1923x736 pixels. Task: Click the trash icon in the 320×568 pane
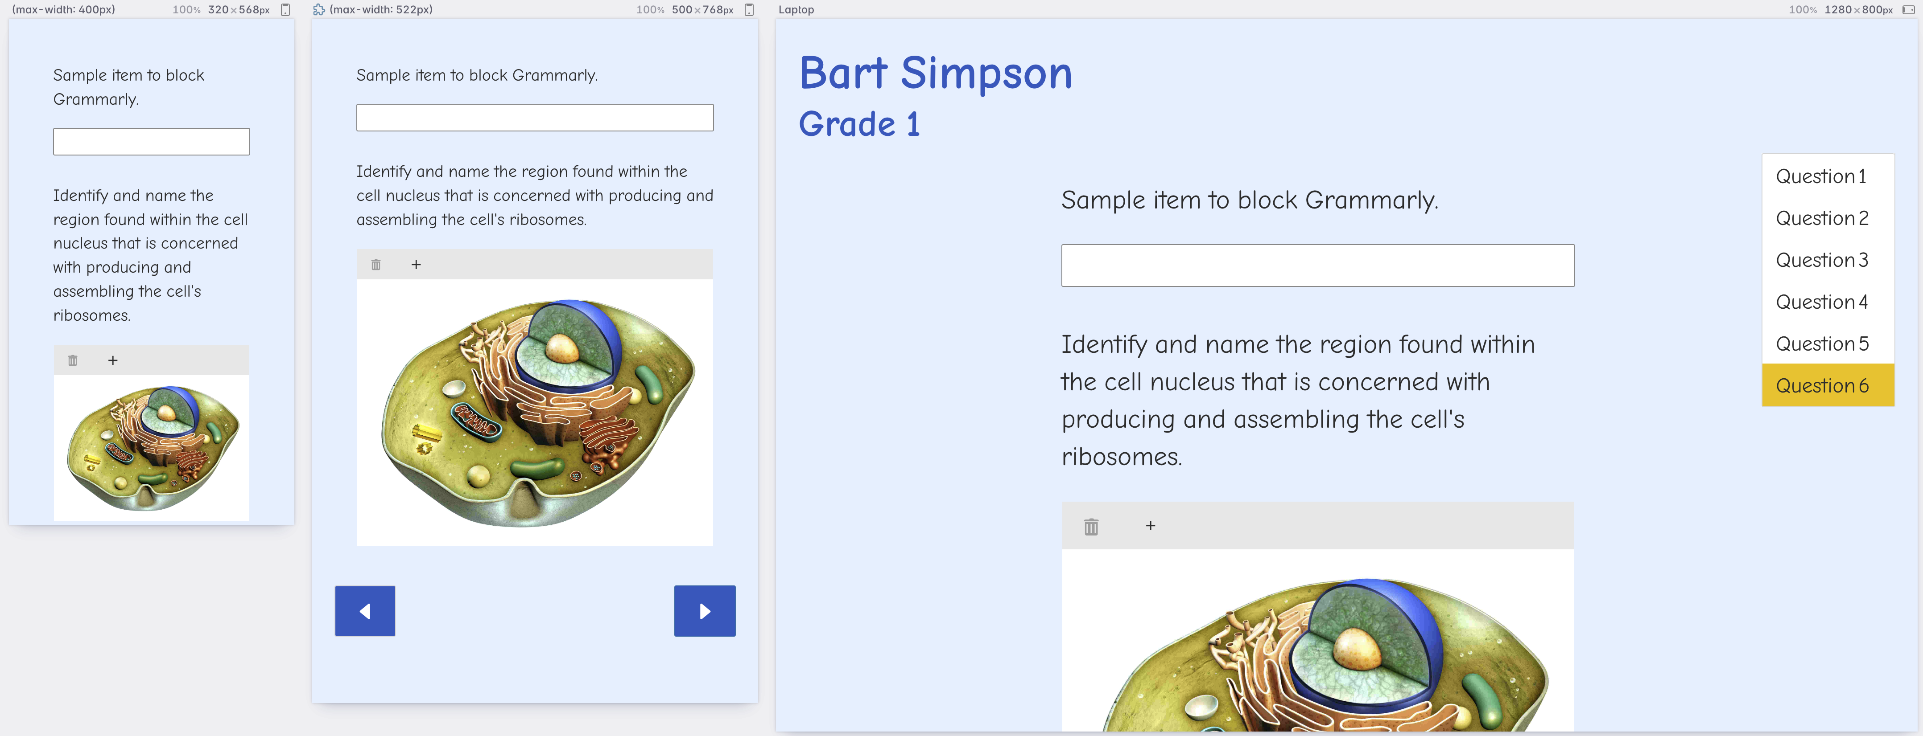click(72, 361)
